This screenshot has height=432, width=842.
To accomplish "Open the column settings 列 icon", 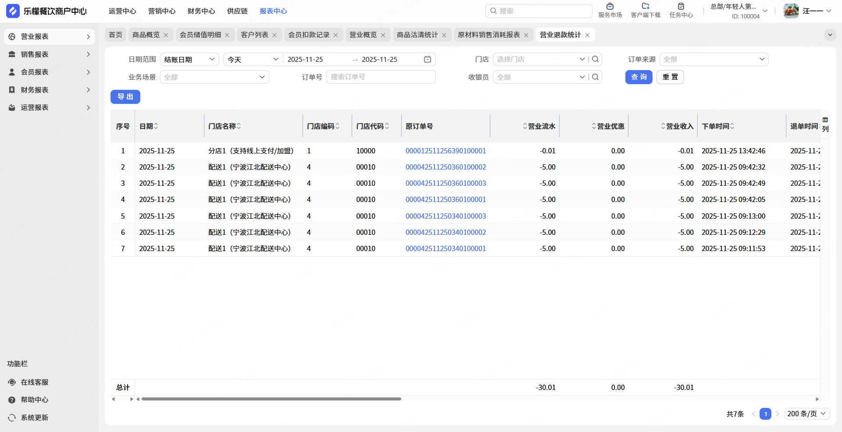I will [825, 124].
